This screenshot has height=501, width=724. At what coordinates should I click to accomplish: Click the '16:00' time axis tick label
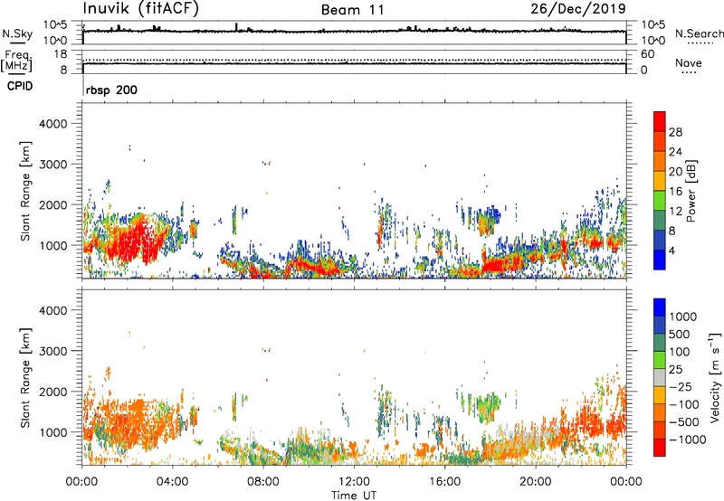click(444, 482)
